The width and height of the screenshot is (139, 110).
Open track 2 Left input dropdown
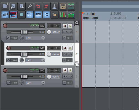pos(35,60)
